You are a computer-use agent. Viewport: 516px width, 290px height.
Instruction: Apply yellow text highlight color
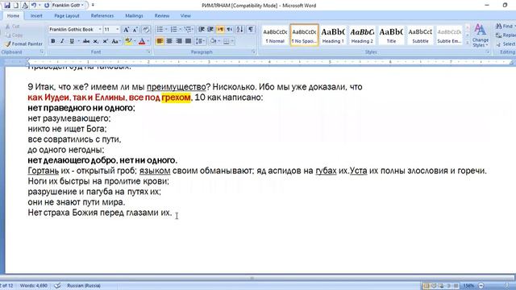tap(129, 41)
